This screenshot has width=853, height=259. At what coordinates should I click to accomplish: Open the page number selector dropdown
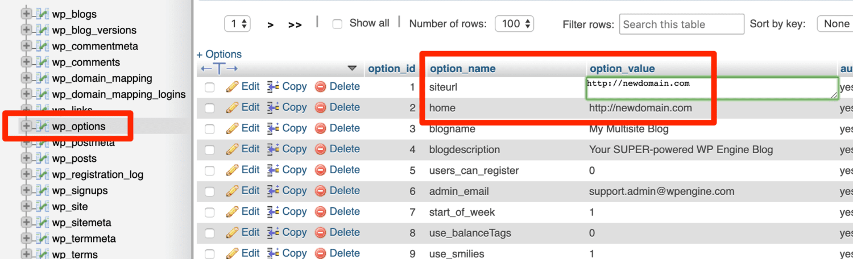tap(238, 24)
